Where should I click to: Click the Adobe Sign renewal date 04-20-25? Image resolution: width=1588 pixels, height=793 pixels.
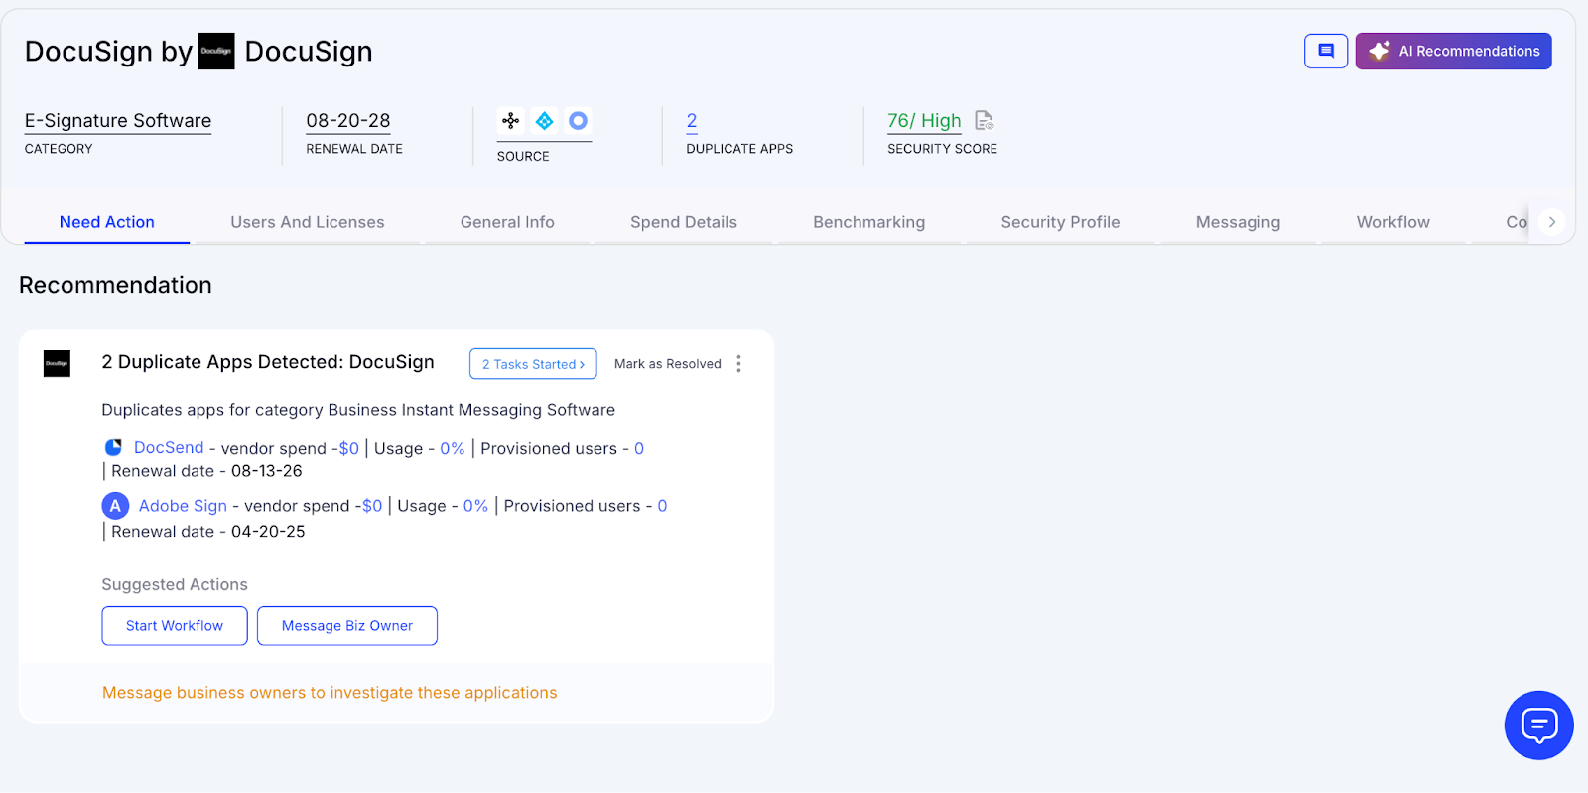click(268, 532)
